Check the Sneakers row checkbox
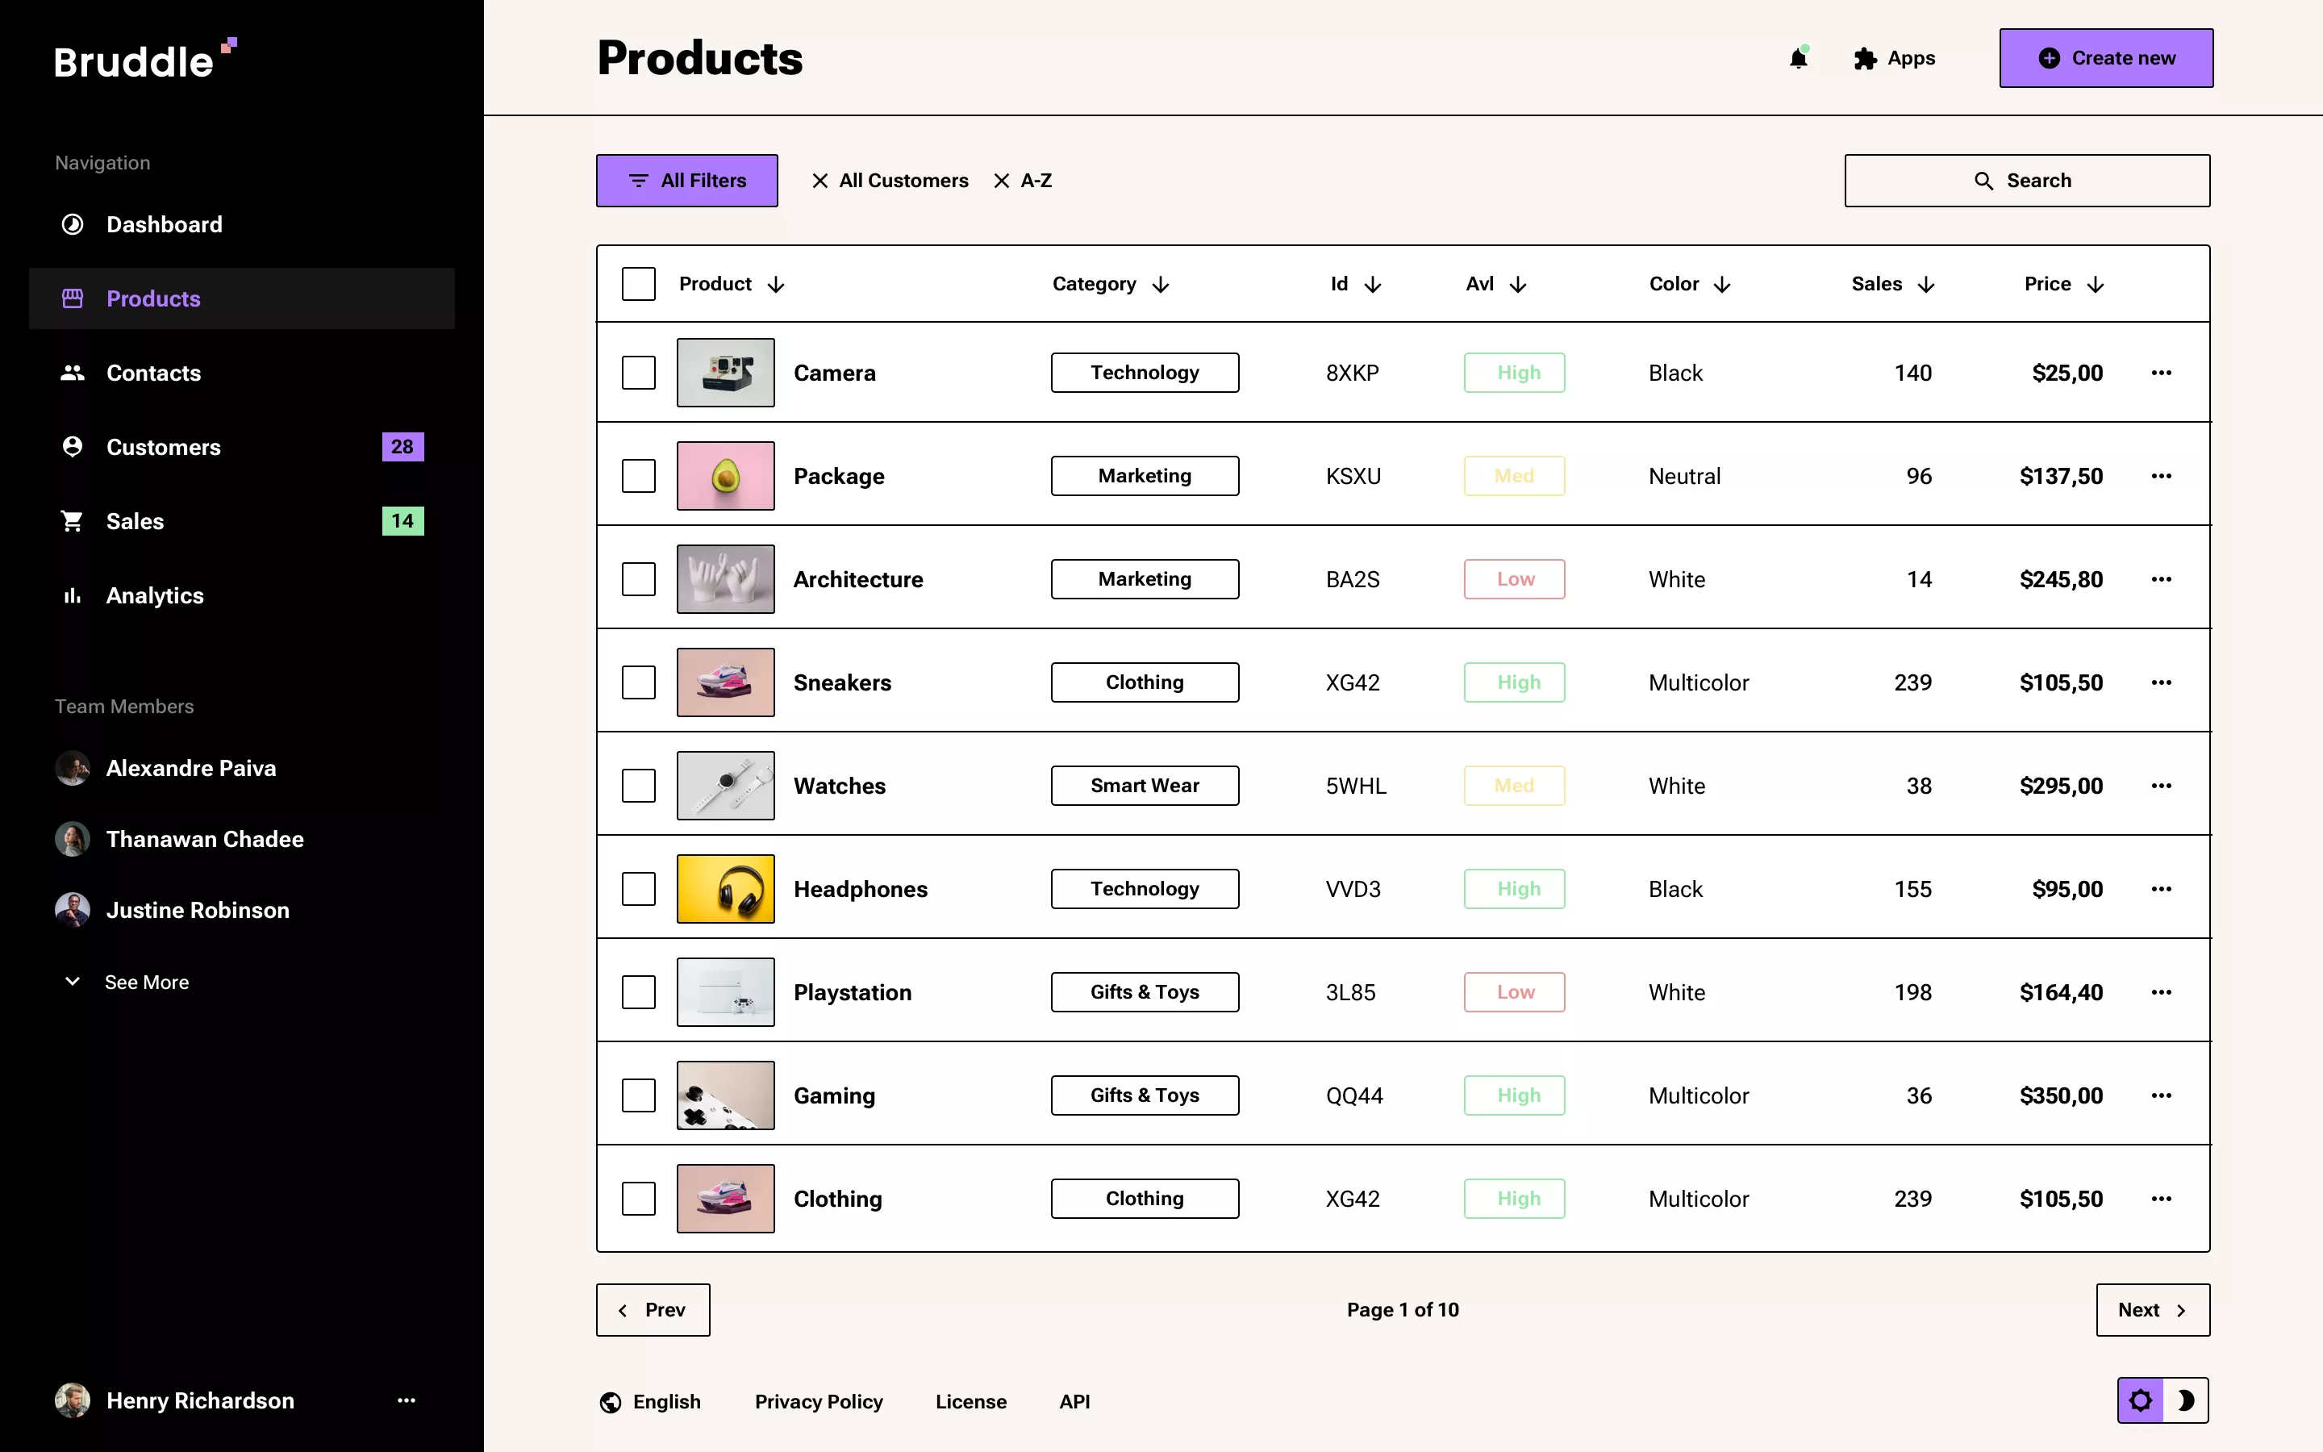Viewport: 2323px width, 1452px height. coord(638,682)
